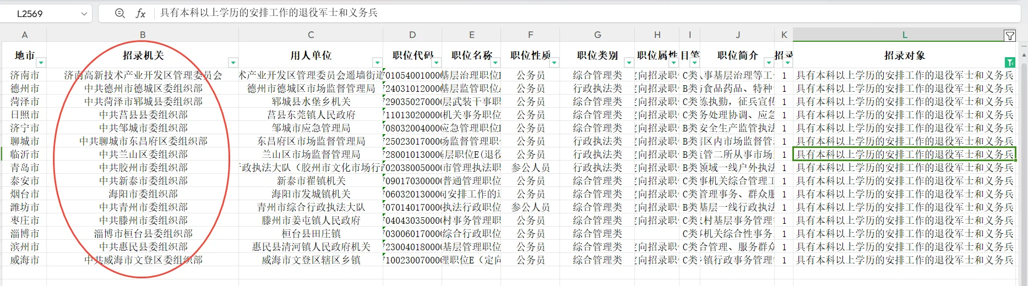Select the 枣庄市 cell
This screenshot has width=1028, height=286.
coord(24,221)
